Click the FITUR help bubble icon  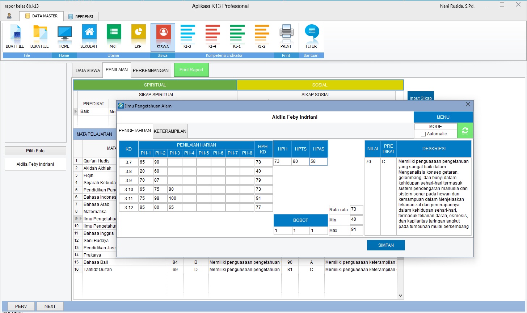(x=311, y=37)
